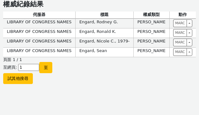Screen dimensions: 199x115
Task: Open MARC preview for Engard, Ronald K.
Action: point(180,33)
